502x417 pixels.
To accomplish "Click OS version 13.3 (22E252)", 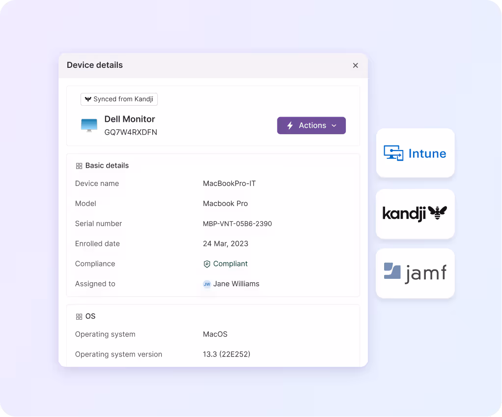I will (226, 354).
